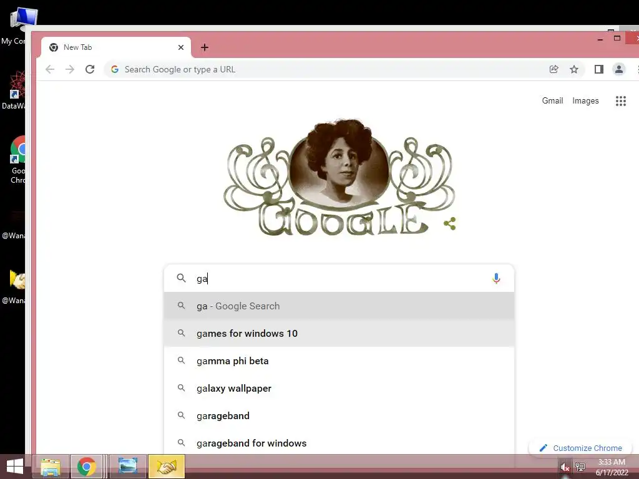639x479 pixels.
Task: Choose 'garageband for windows' suggestion
Action: coord(339,443)
